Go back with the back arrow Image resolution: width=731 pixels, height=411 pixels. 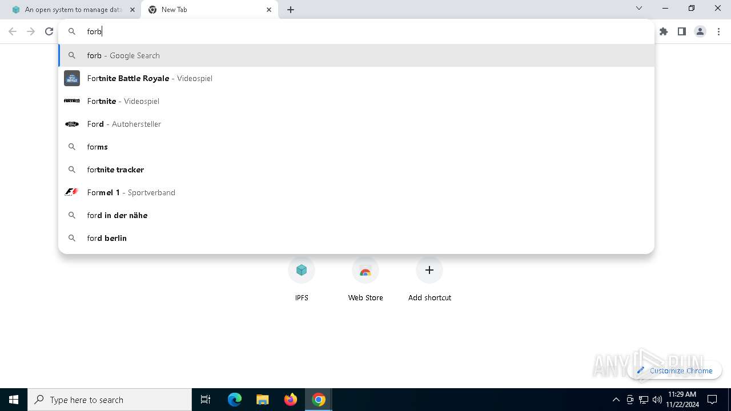point(13,31)
